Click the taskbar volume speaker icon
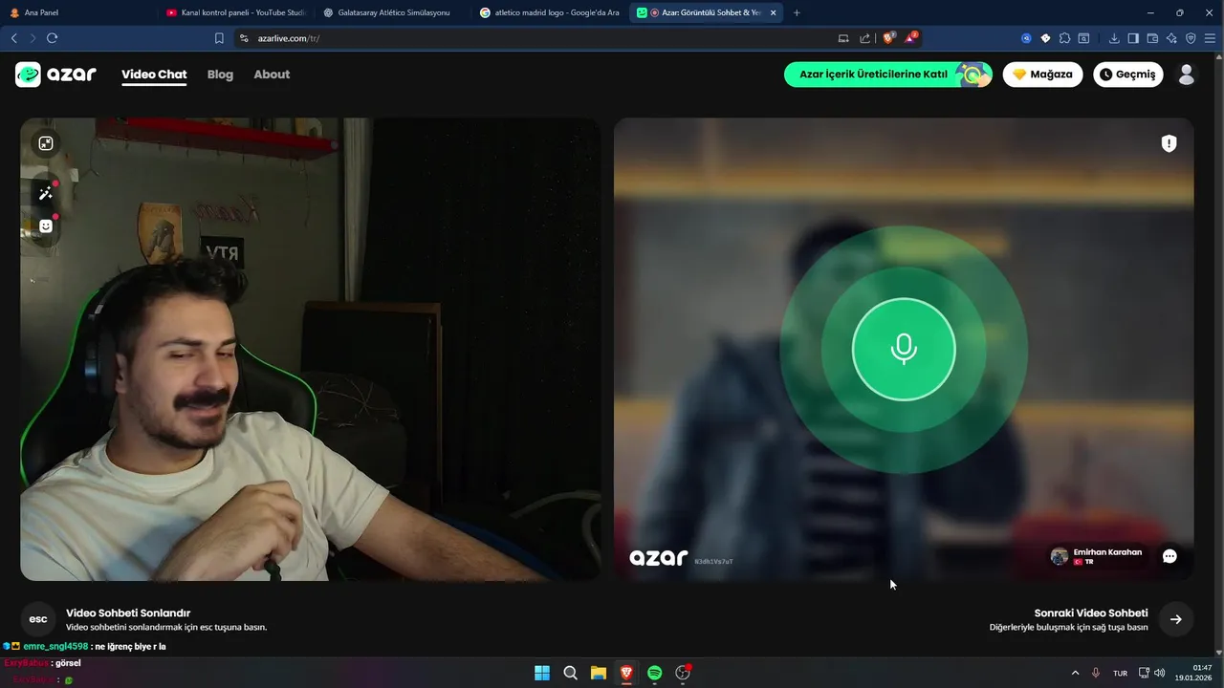The width and height of the screenshot is (1224, 688). 1160,673
